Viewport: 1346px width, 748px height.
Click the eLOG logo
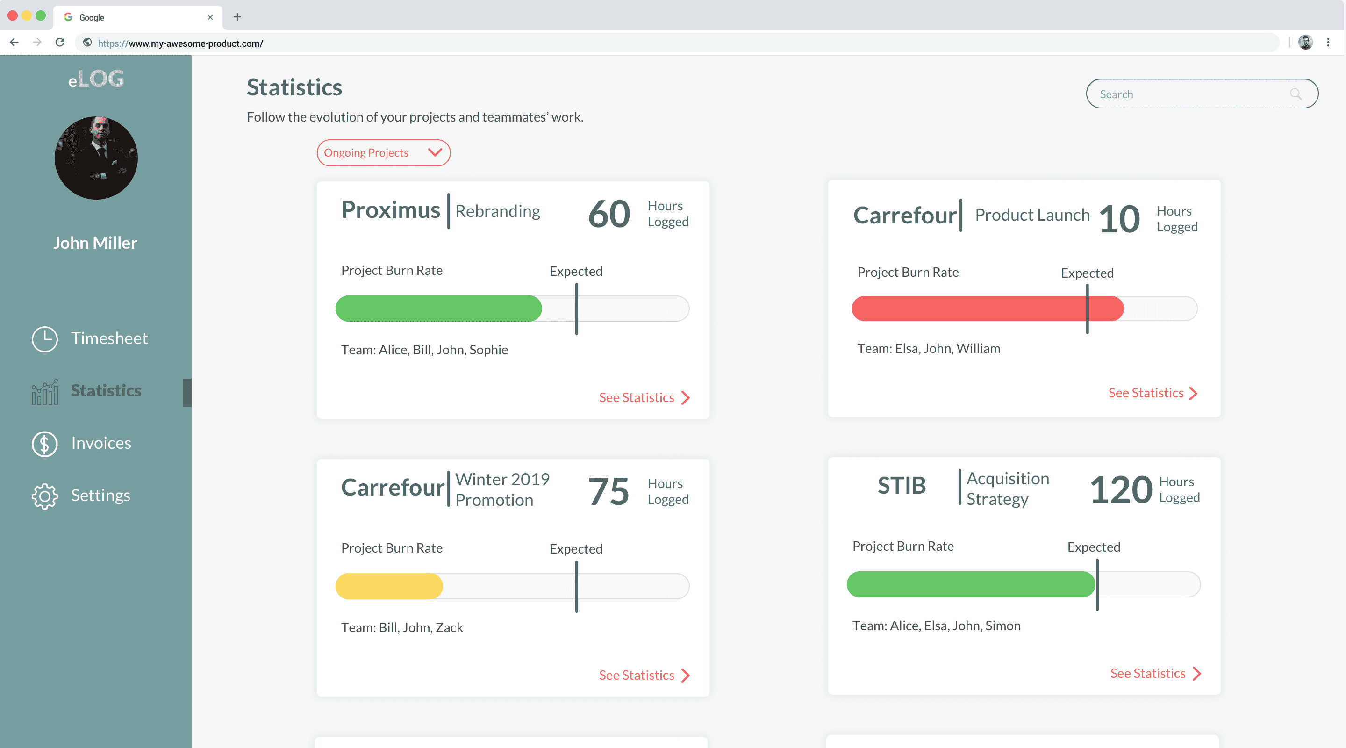pyautogui.click(x=96, y=79)
